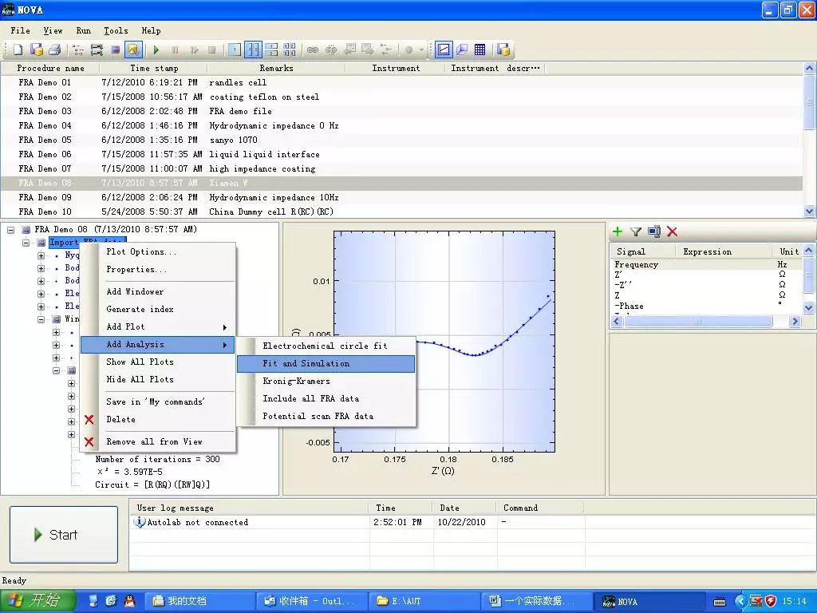Choose Electrochemical circle fit analysis

pyautogui.click(x=326, y=346)
